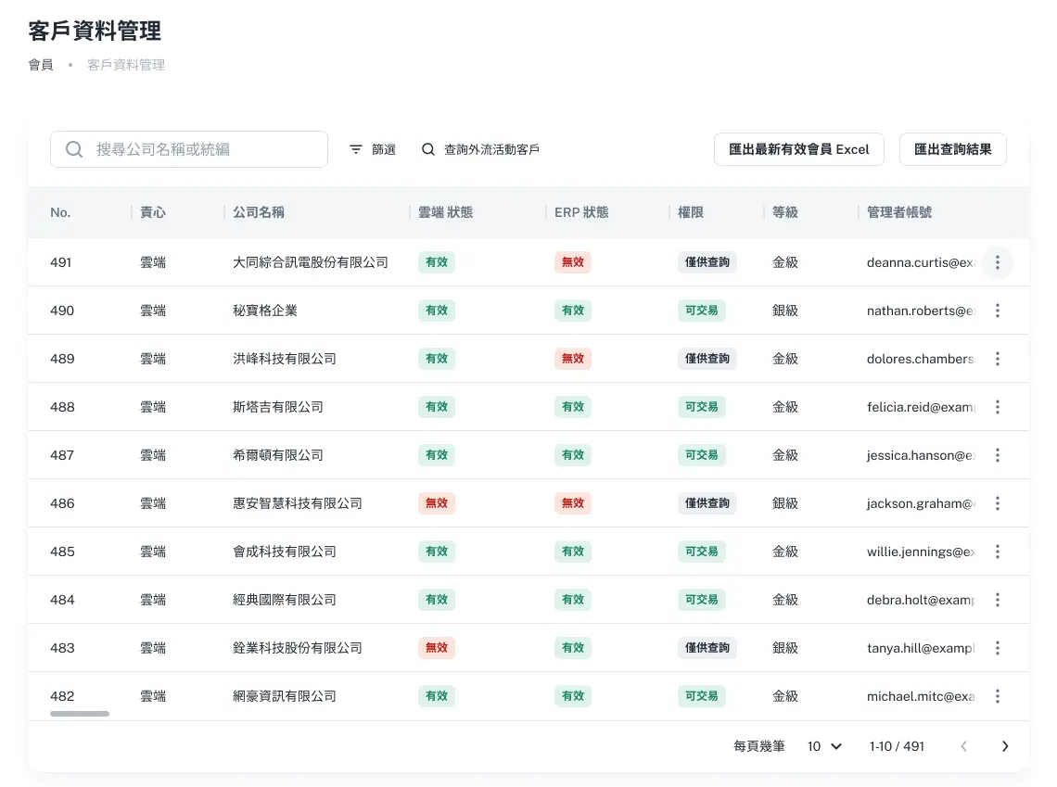Click the 僅供查詢 permission badge in row 489

click(x=707, y=359)
